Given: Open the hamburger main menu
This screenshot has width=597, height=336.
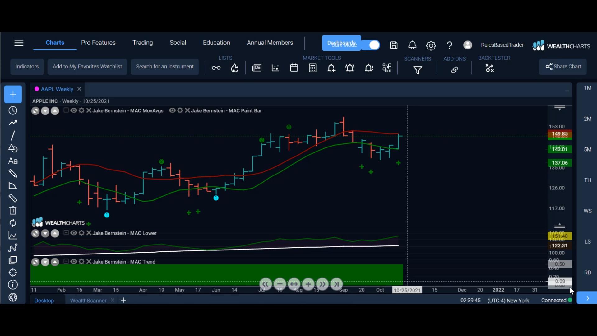Looking at the screenshot, I should tap(19, 43).
